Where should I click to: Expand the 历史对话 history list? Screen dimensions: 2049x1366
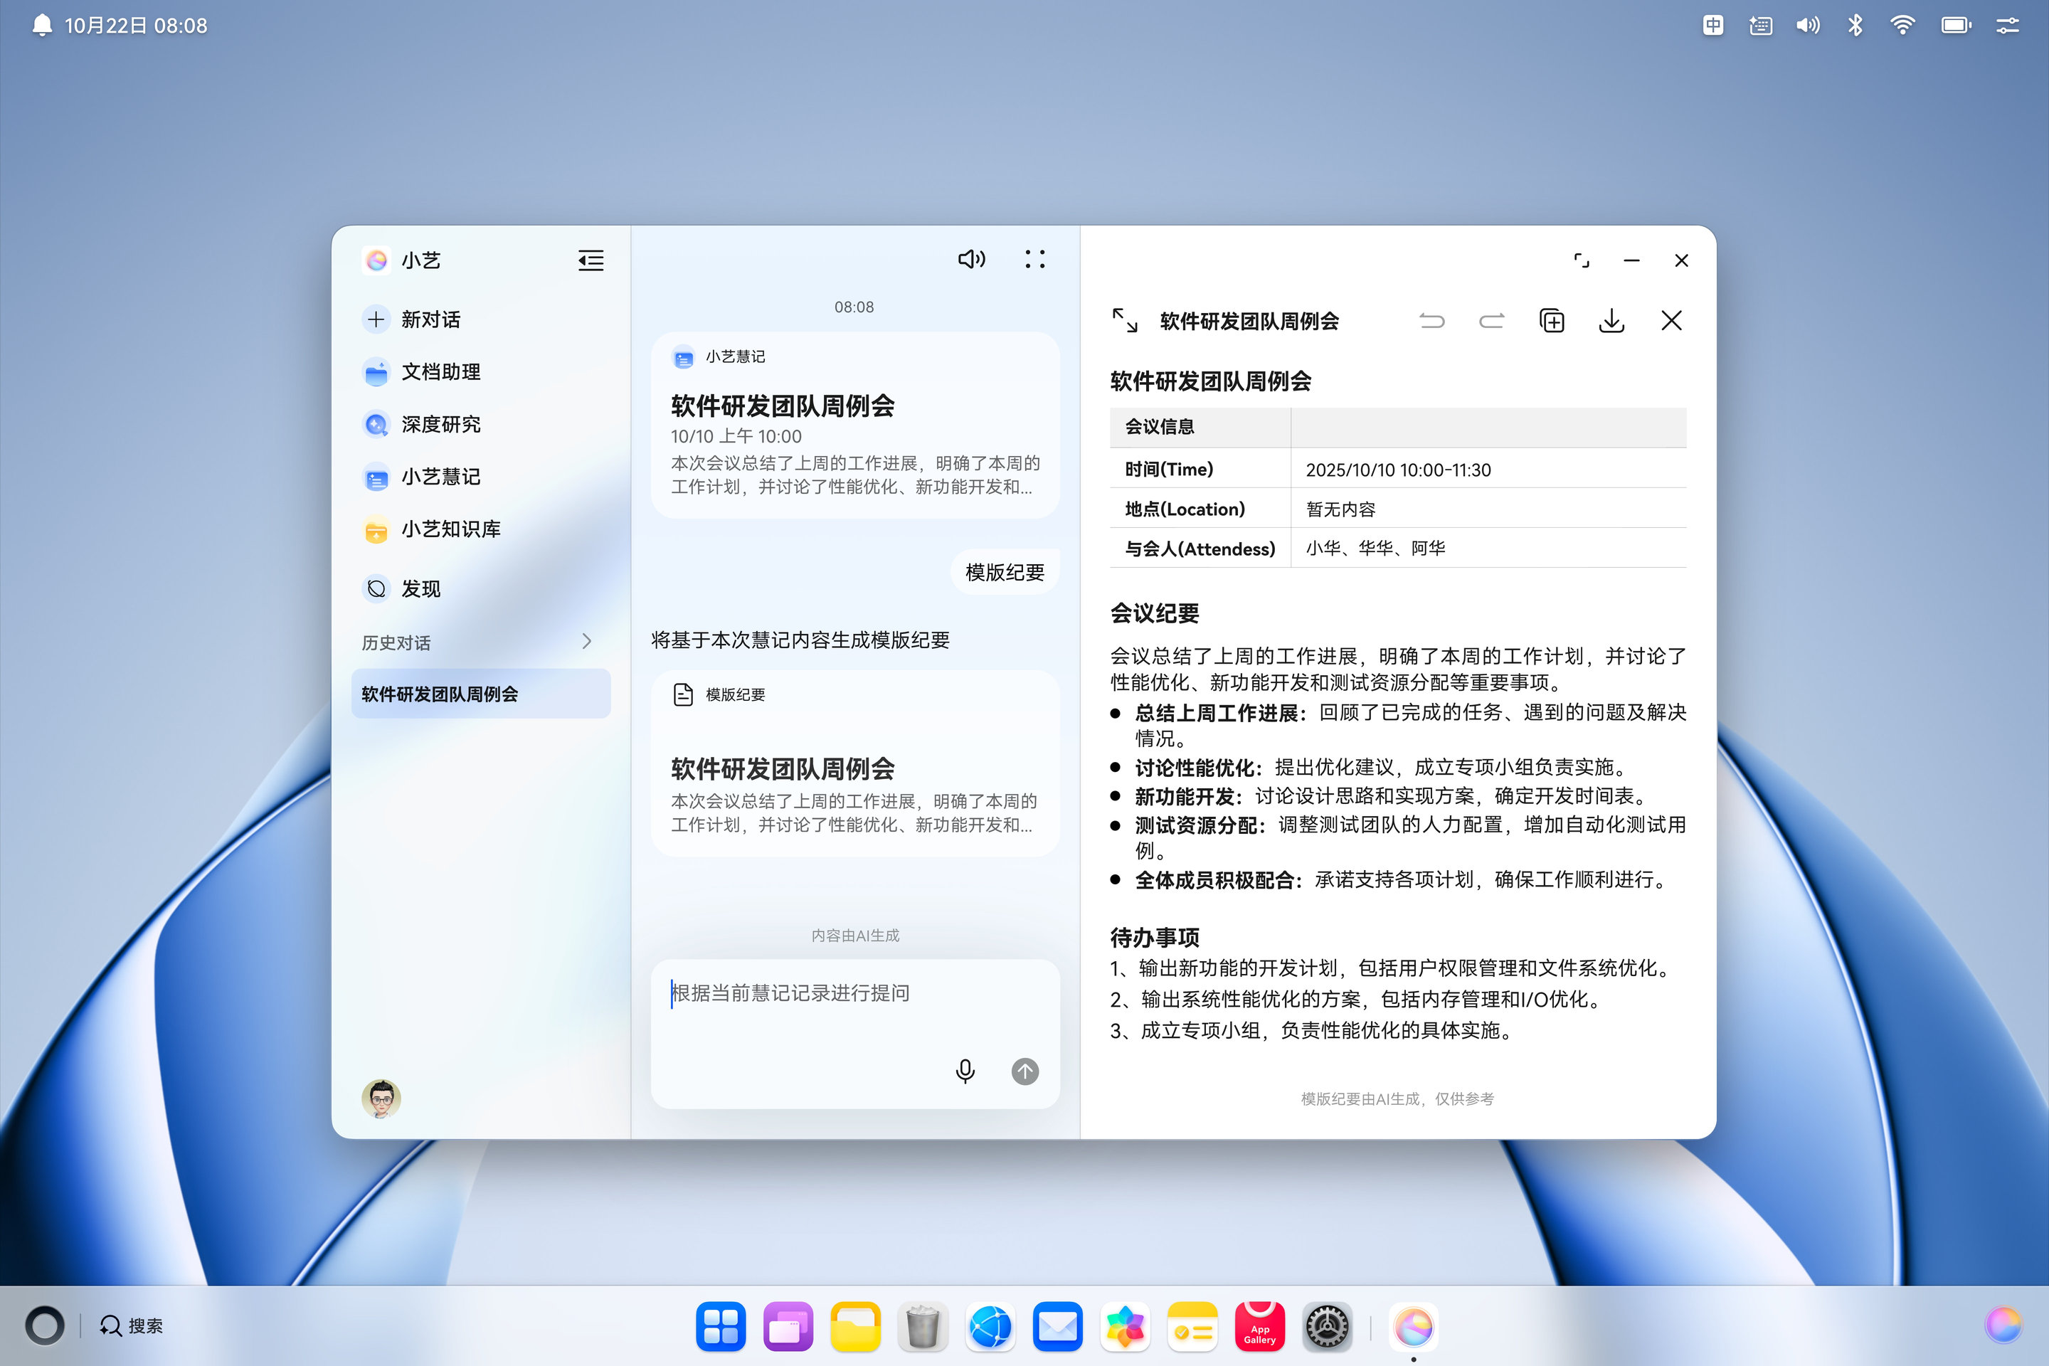[x=586, y=642]
